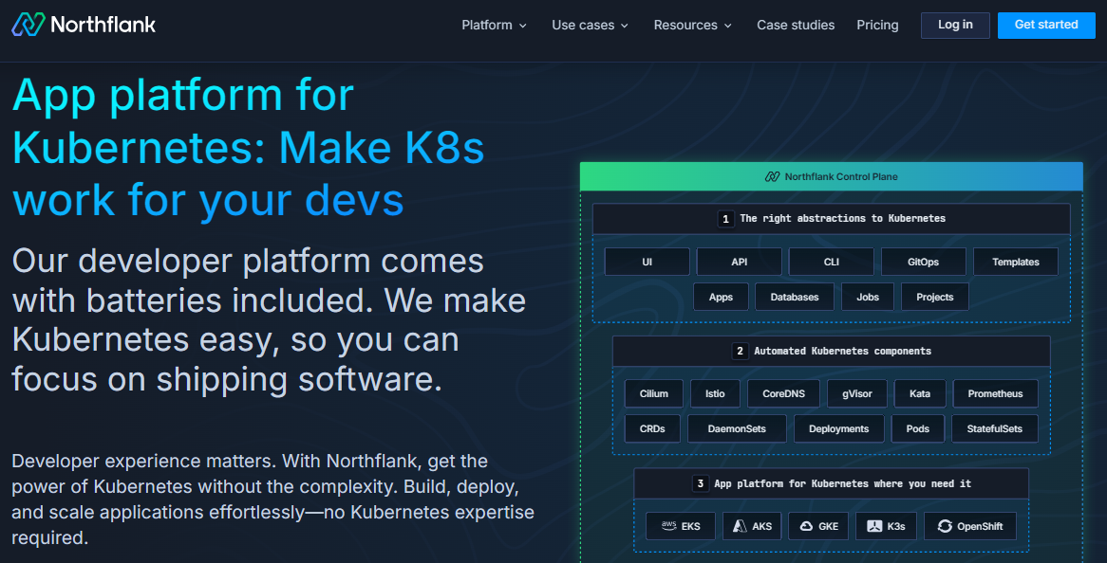
Task: Click the Resources chevron arrow
Action: [728, 26]
